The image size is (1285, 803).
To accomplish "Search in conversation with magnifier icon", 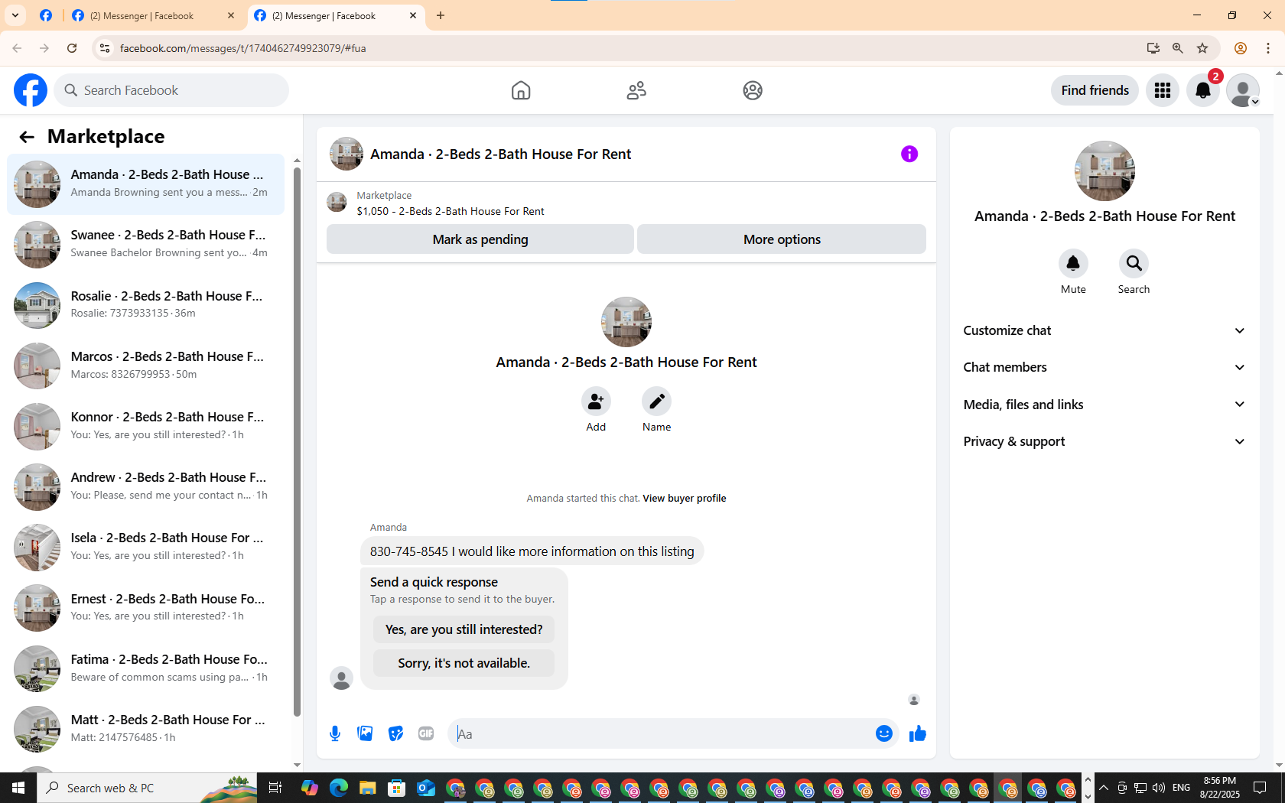I will [1134, 264].
